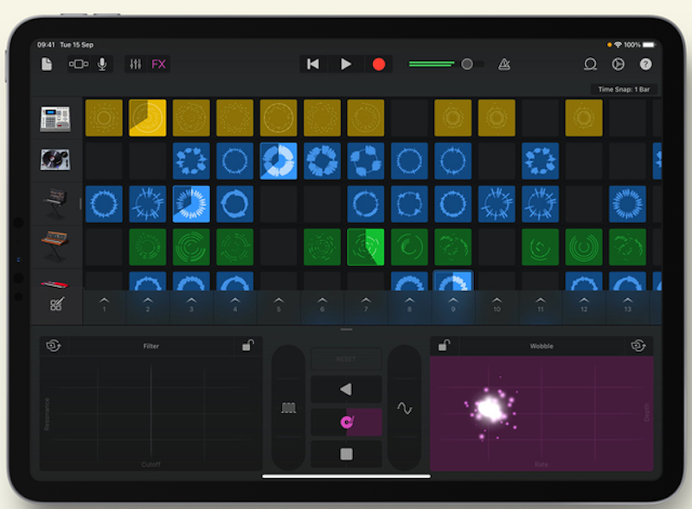Tap the microphone input icon
The image size is (692, 509).
[102, 65]
